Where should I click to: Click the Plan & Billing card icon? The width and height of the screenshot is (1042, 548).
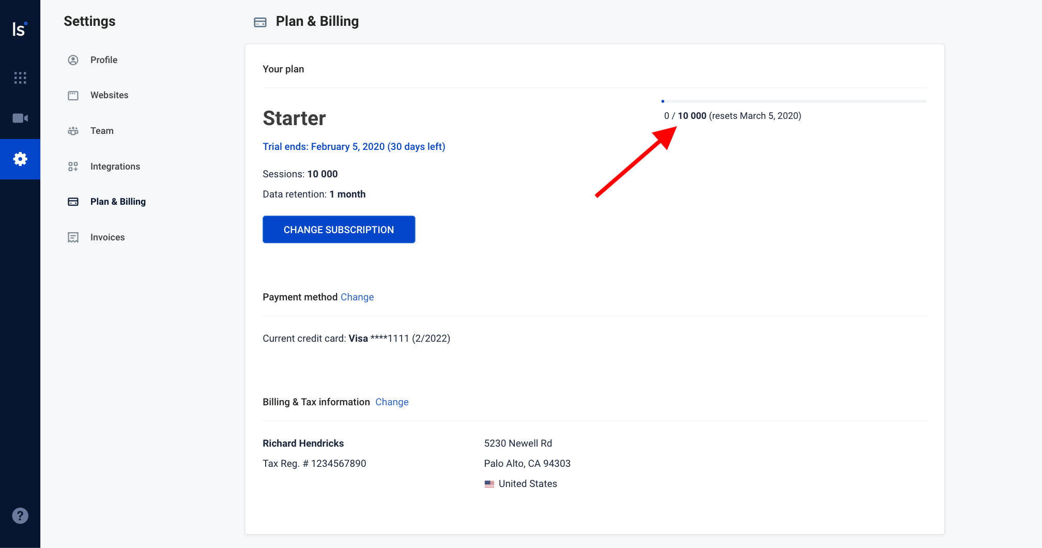pyautogui.click(x=72, y=201)
